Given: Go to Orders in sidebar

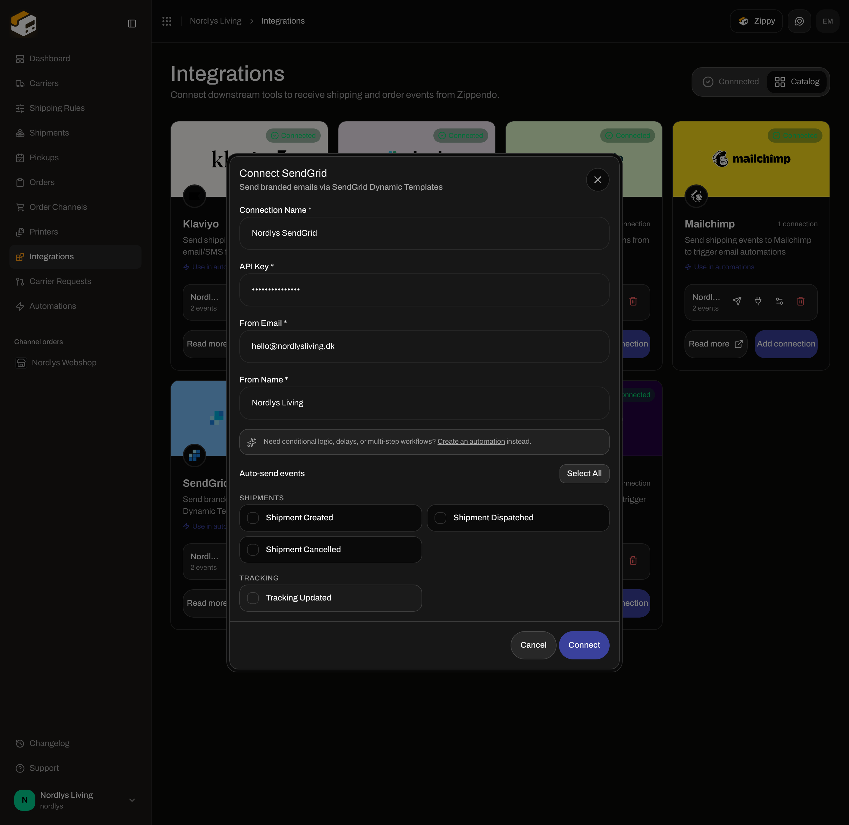Looking at the screenshot, I should coord(75,182).
